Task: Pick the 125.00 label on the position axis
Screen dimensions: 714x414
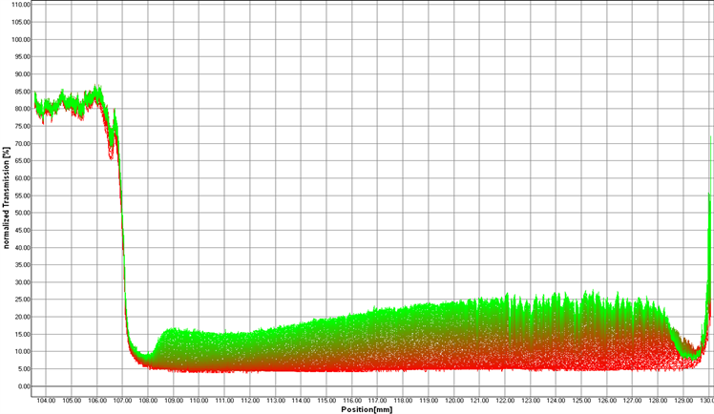Action: click(579, 400)
